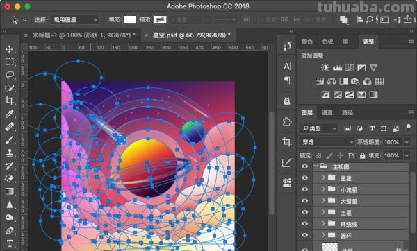This screenshot has height=251, width=417.
Task: Open the 穿透 blend mode dropdown
Action: (x=327, y=142)
